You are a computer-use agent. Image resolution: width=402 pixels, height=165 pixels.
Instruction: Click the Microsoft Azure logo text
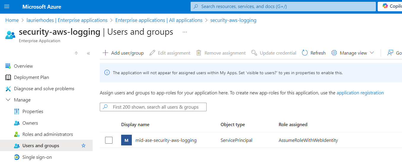coord(42,7)
